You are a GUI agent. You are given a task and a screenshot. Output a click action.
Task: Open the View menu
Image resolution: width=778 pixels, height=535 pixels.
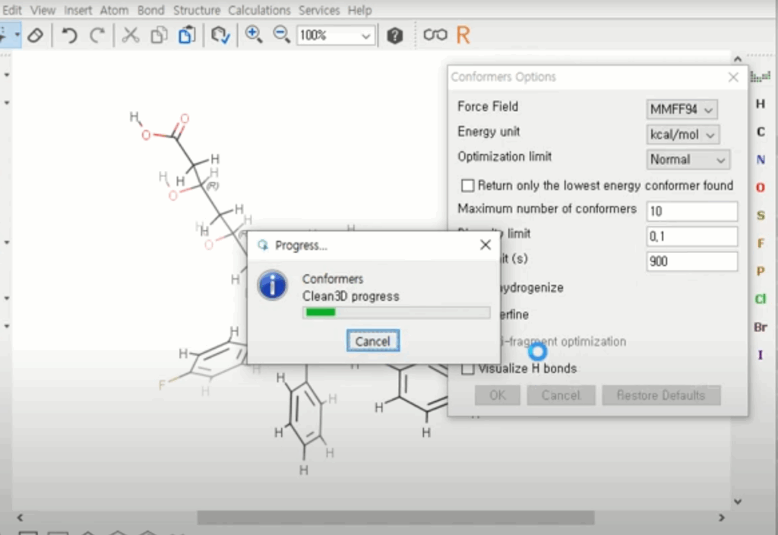tap(43, 10)
